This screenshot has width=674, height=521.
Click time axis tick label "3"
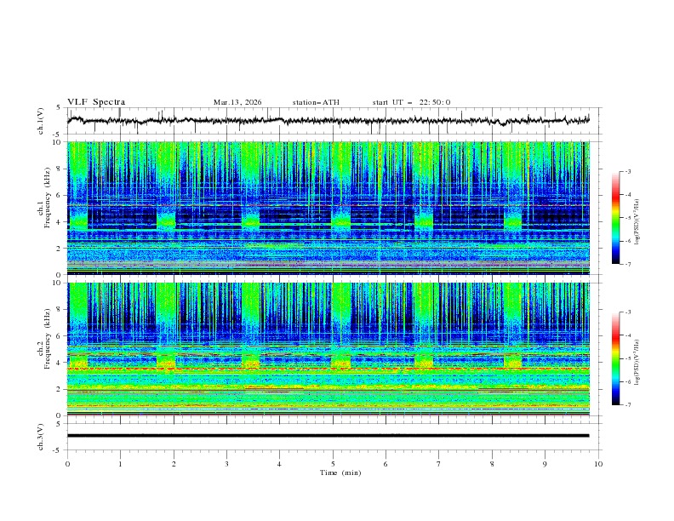point(226,464)
